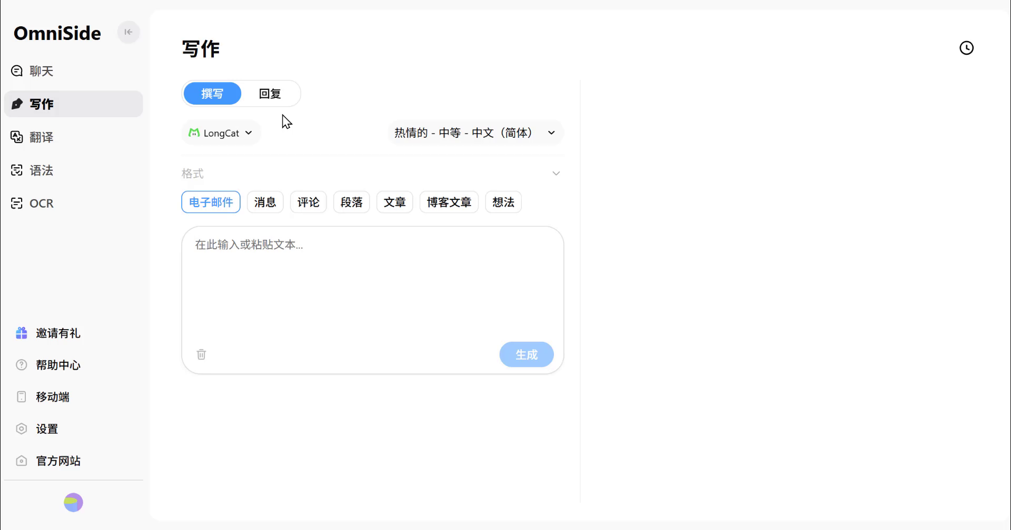Select the 撰写 compose mode
The width and height of the screenshot is (1011, 530).
[212, 94]
